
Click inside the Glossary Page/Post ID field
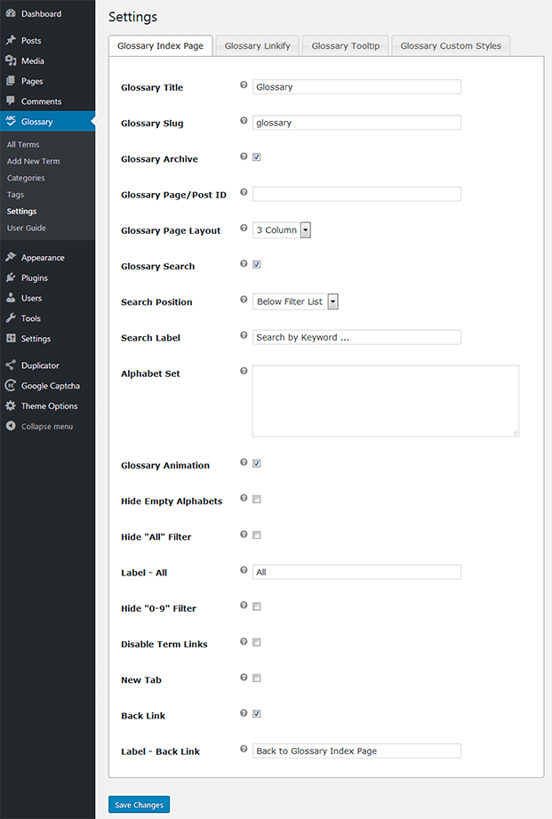[356, 194]
